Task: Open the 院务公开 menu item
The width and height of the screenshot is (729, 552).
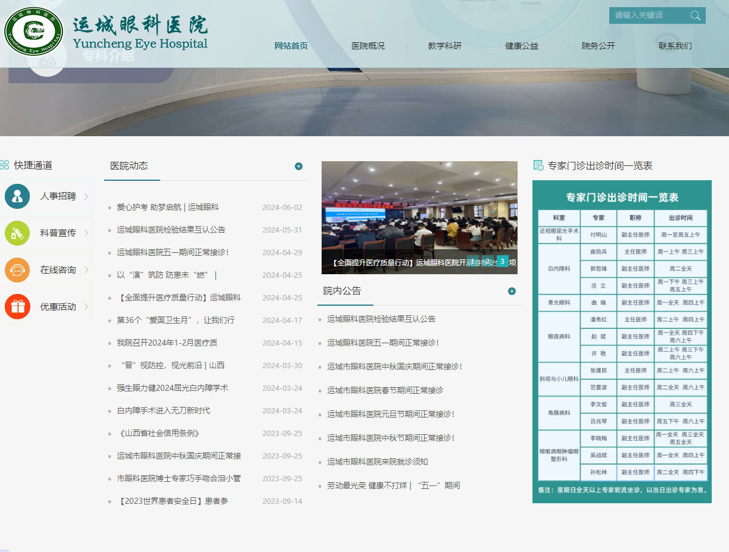Action: click(x=599, y=46)
